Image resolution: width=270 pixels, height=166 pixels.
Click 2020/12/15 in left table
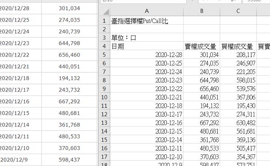pos(14,113)
